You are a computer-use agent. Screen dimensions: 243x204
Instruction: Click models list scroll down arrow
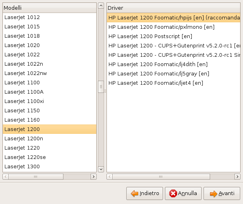tap(101, 169)
